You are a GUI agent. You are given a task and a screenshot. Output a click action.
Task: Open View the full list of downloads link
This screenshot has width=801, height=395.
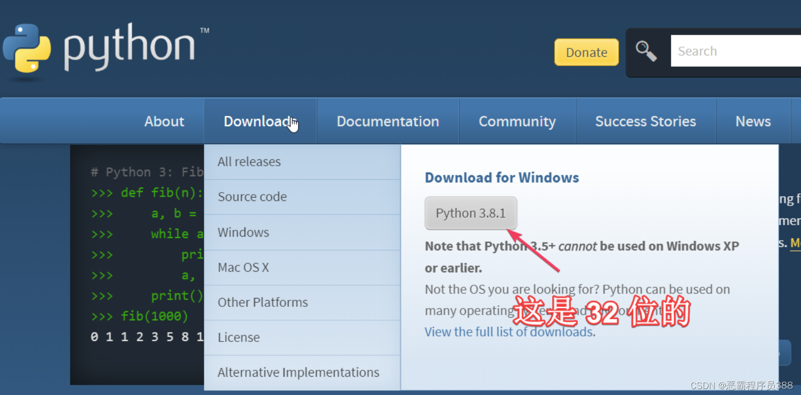coord(509,332)
